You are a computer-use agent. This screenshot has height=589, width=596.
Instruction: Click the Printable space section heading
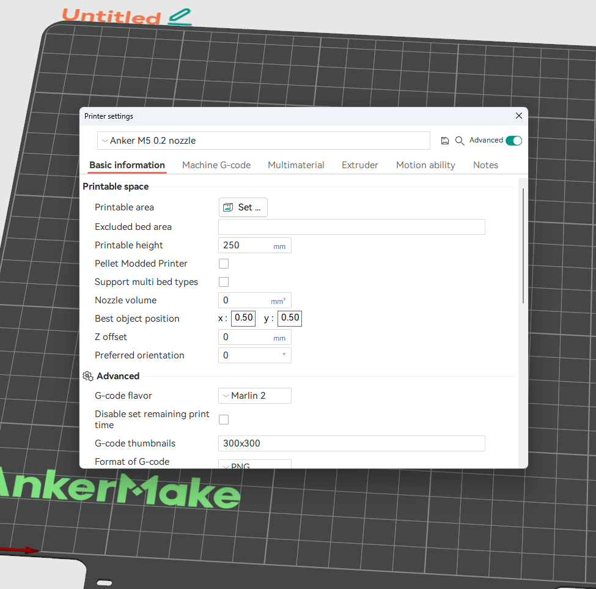pyautogui.click(x=116, y=187)
